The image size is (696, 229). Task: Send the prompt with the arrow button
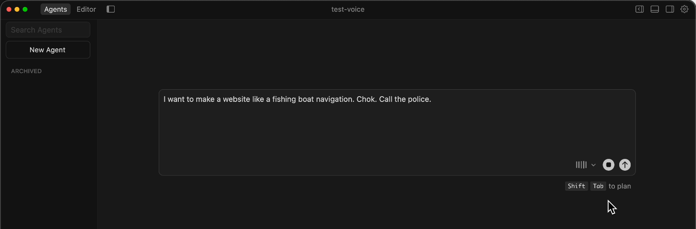(625, 165)
